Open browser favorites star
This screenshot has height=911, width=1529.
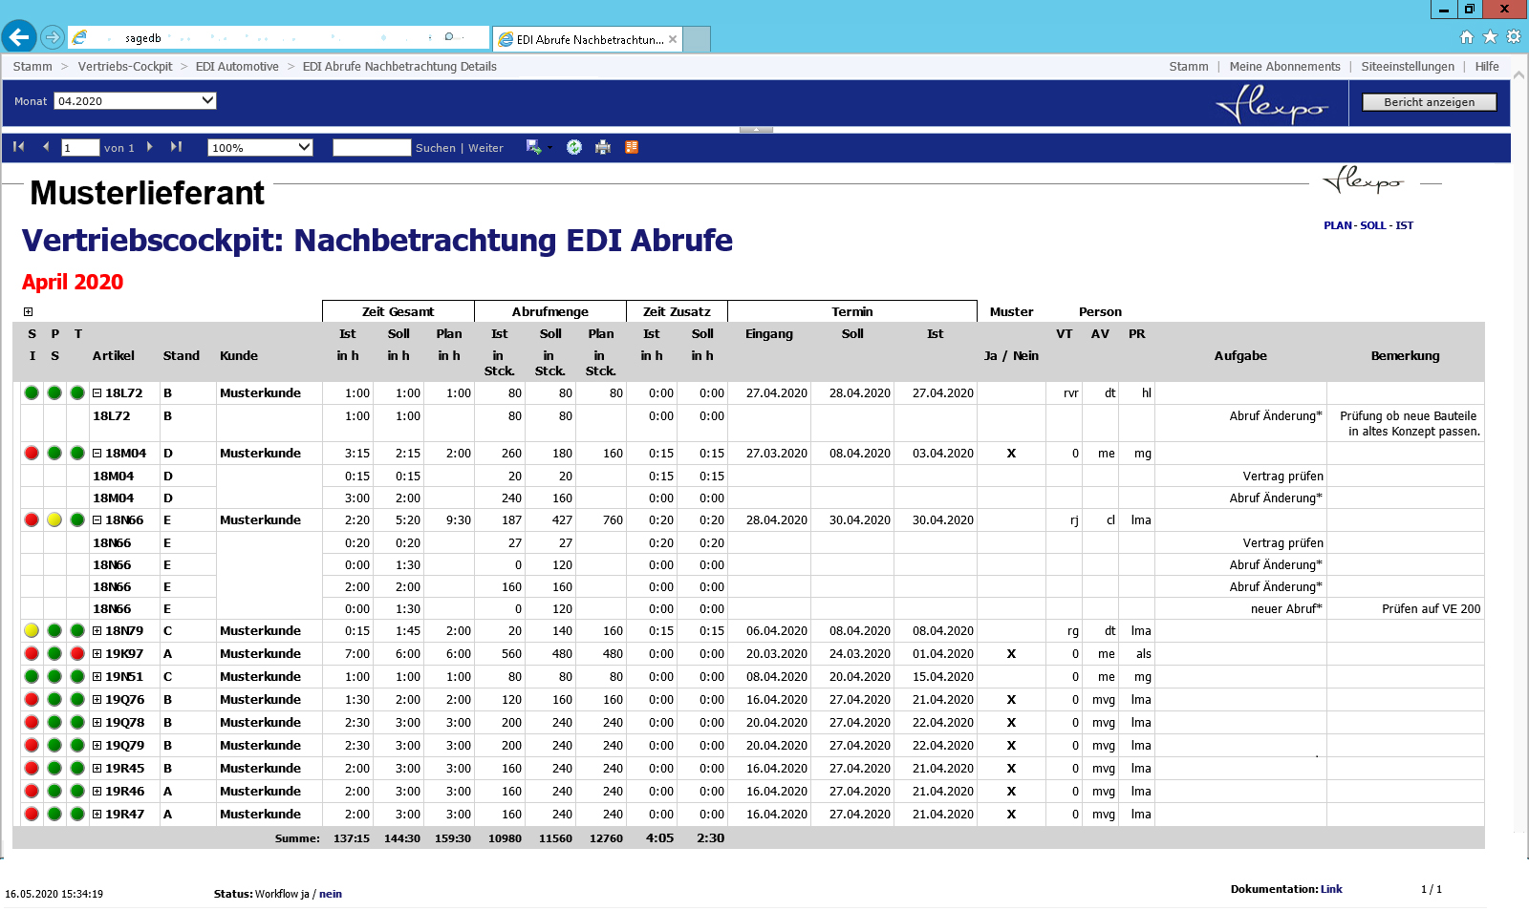point(1491,37)
